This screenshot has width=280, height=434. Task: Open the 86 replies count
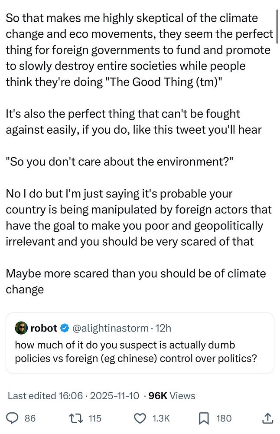point(30,418)
